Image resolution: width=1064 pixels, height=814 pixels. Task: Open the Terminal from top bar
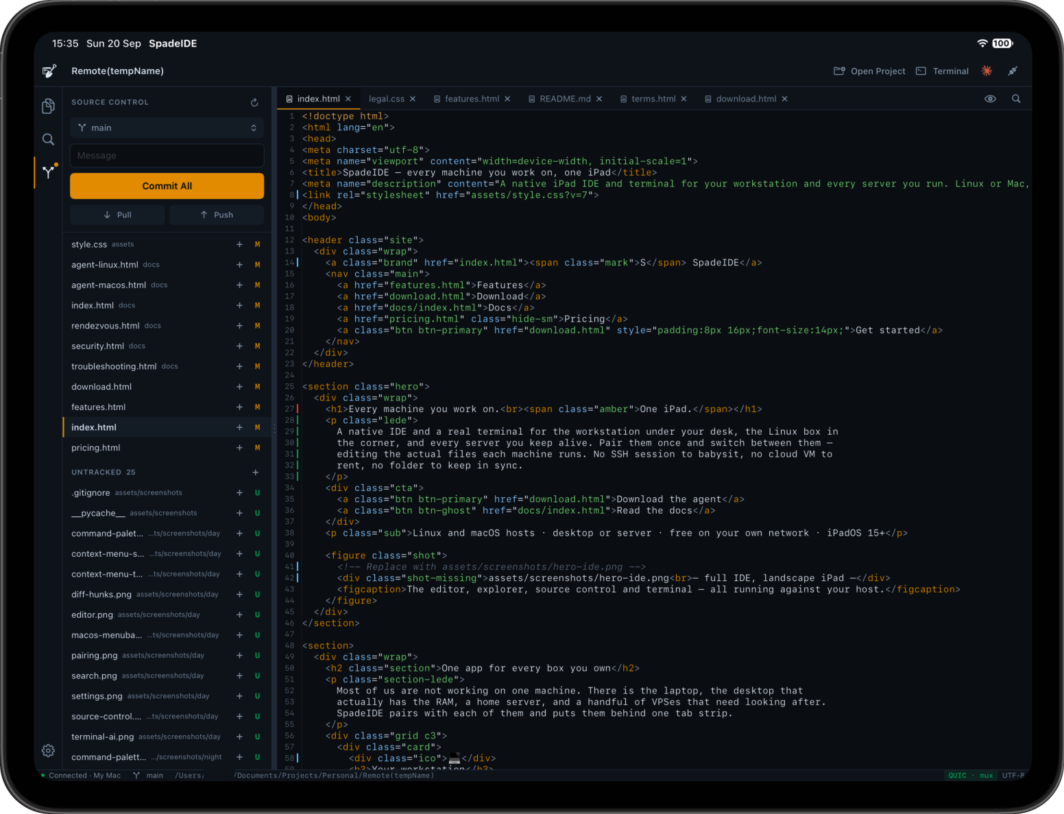(943, 71)
